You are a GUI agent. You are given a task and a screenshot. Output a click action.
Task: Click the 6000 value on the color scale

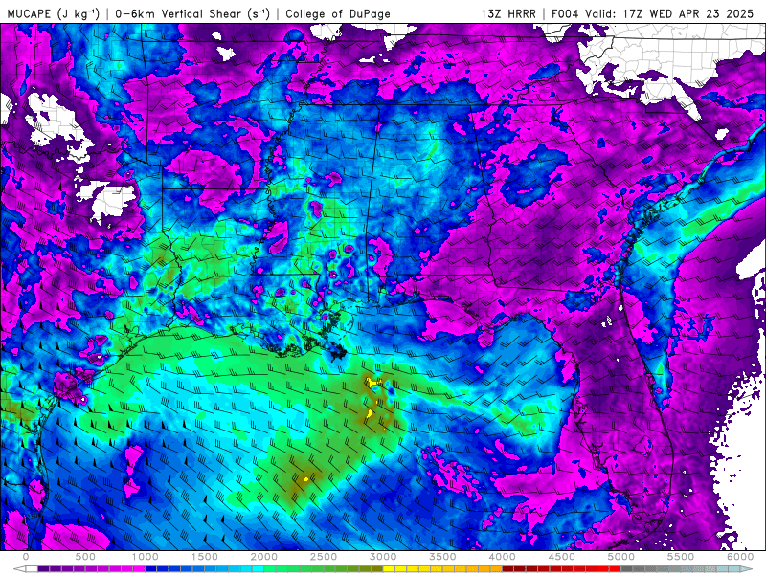740,557
